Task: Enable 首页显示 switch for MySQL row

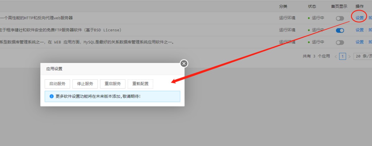Action: click(x=340, y=42)
